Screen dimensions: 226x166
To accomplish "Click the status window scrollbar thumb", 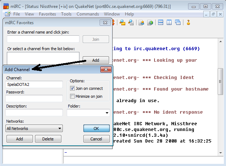I will tap(220, 82).
